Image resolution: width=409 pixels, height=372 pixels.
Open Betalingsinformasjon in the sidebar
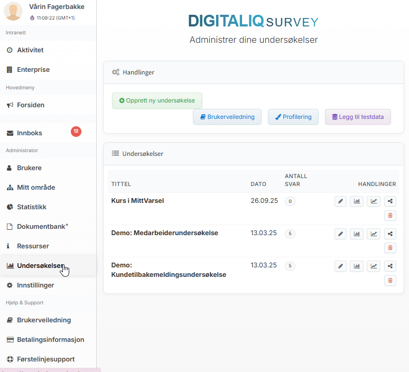point(50,339)
